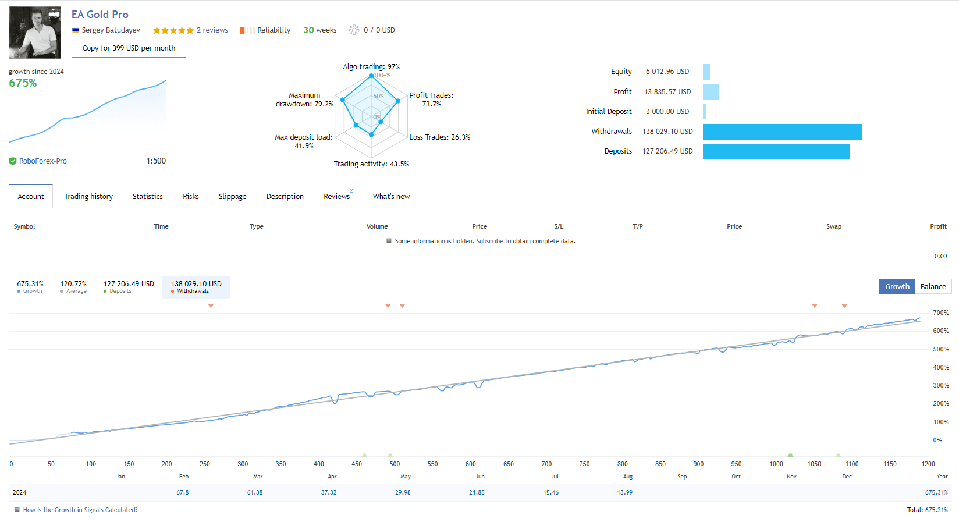Click the five-star rating icons
This screenshot has width=959, height=522.
173,30
